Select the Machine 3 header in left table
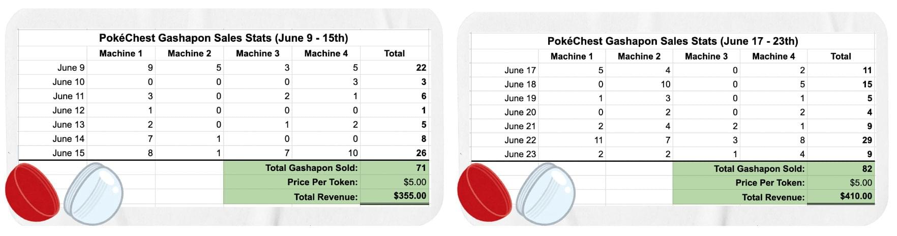Viewport: 897px width, 236px height. [258, 53]
